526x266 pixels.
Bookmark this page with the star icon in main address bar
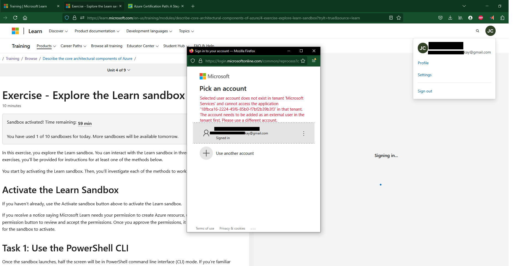[399, 18]
